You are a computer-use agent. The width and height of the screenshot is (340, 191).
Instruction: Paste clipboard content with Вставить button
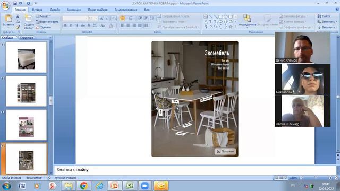8,21
